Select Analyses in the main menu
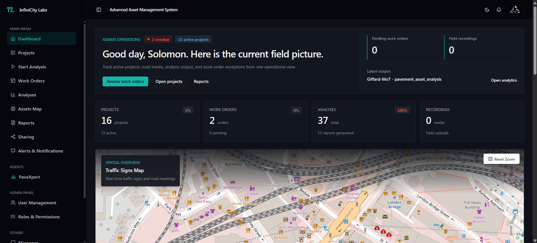The image size is (537, 243). tap(41, 95)
